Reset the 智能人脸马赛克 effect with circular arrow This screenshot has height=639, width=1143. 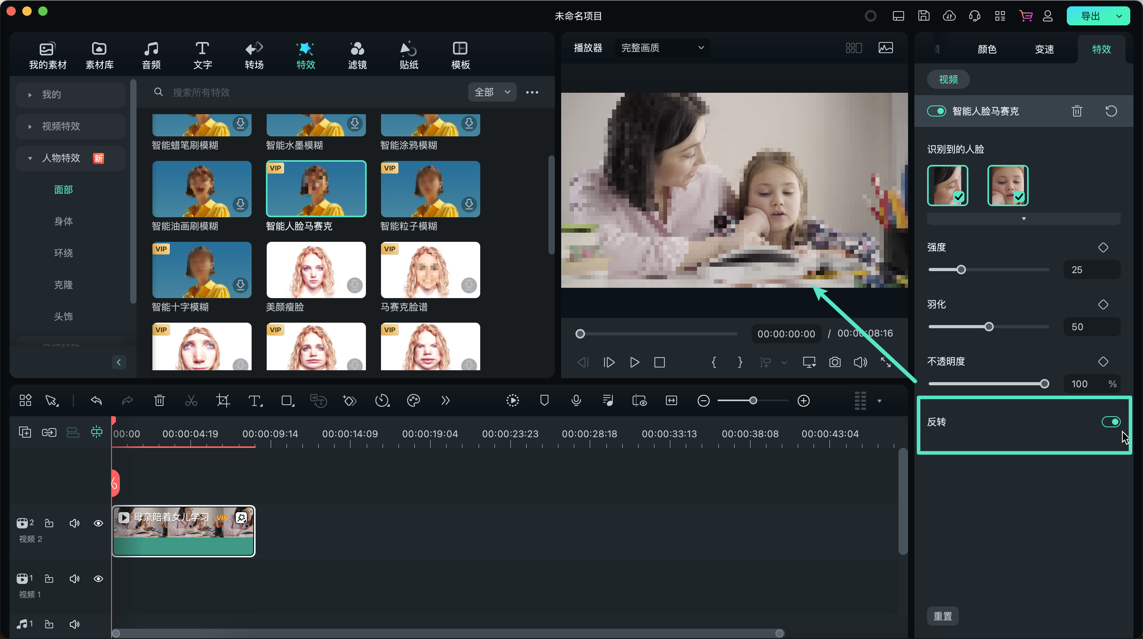pyautogui.click(x=1111, y=111)
